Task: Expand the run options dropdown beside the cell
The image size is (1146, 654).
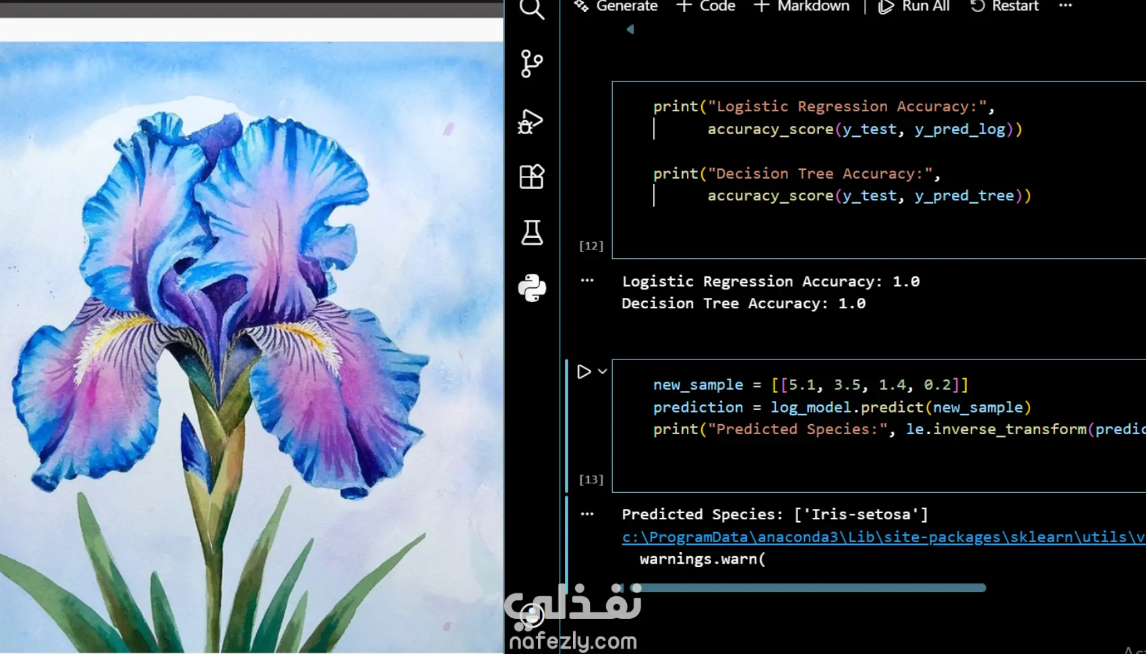Action: pyautogui.click(x=603, y=371)
